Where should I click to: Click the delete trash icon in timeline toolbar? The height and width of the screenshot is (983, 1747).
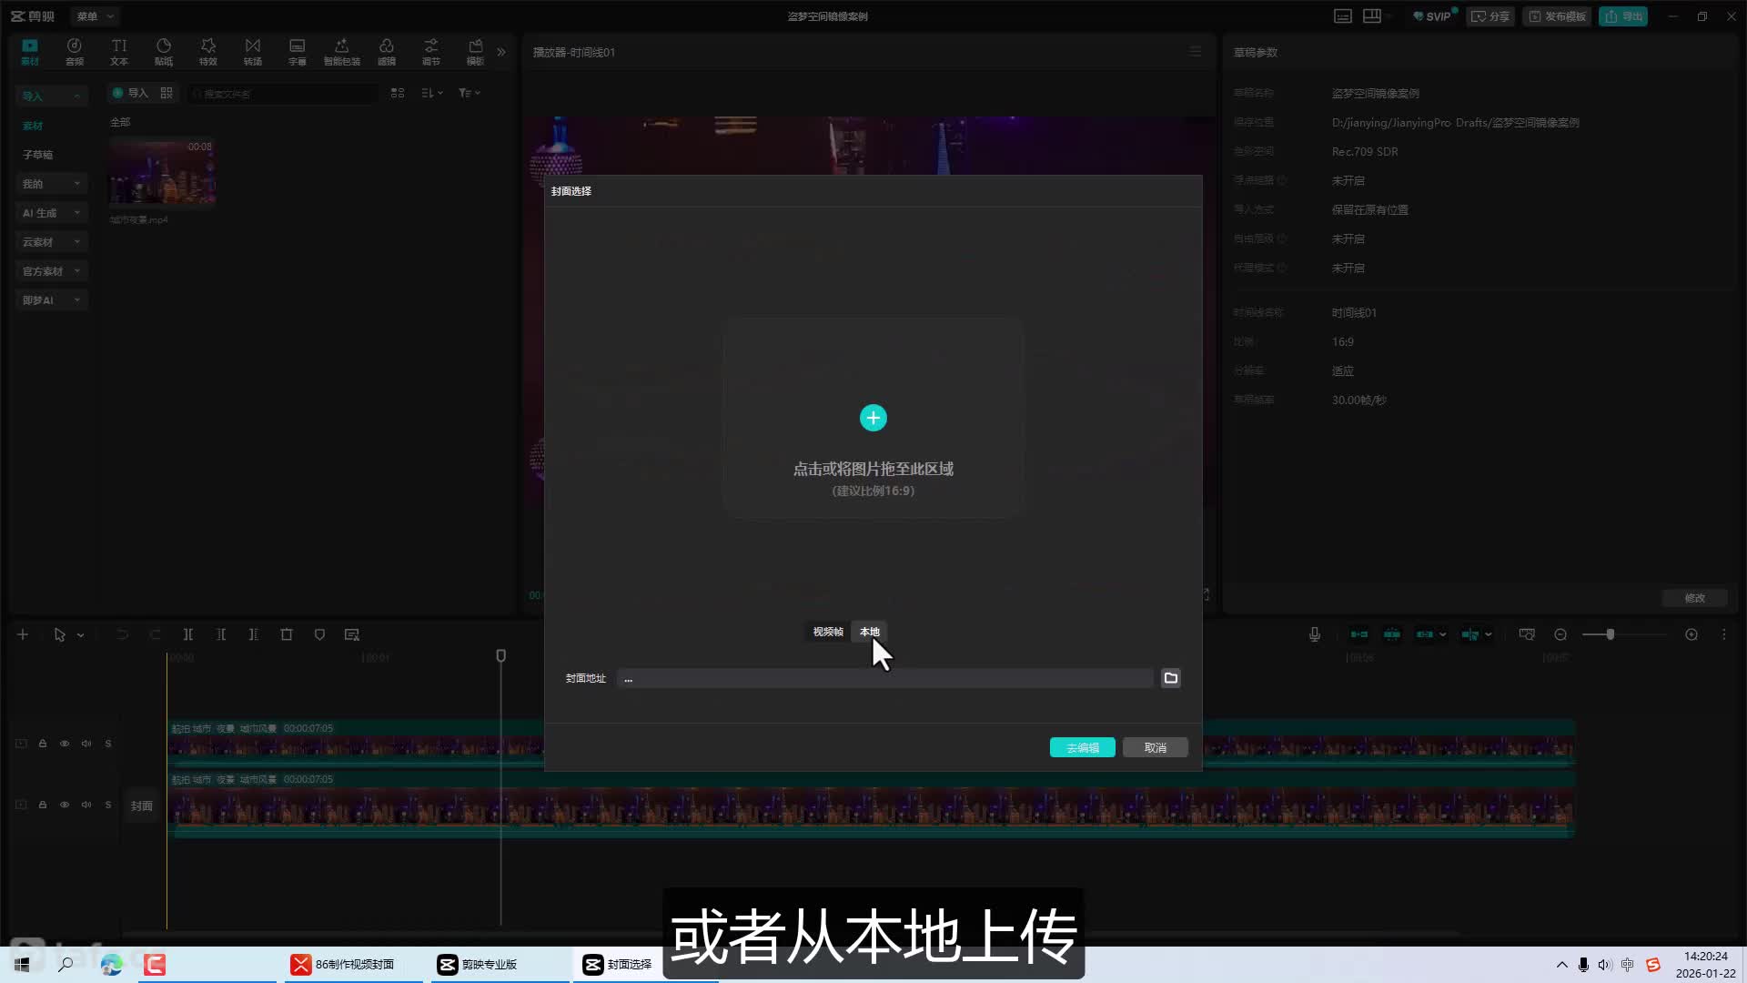point(286,634)
